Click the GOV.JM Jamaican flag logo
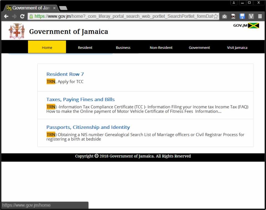 click(x=246, y=26)
